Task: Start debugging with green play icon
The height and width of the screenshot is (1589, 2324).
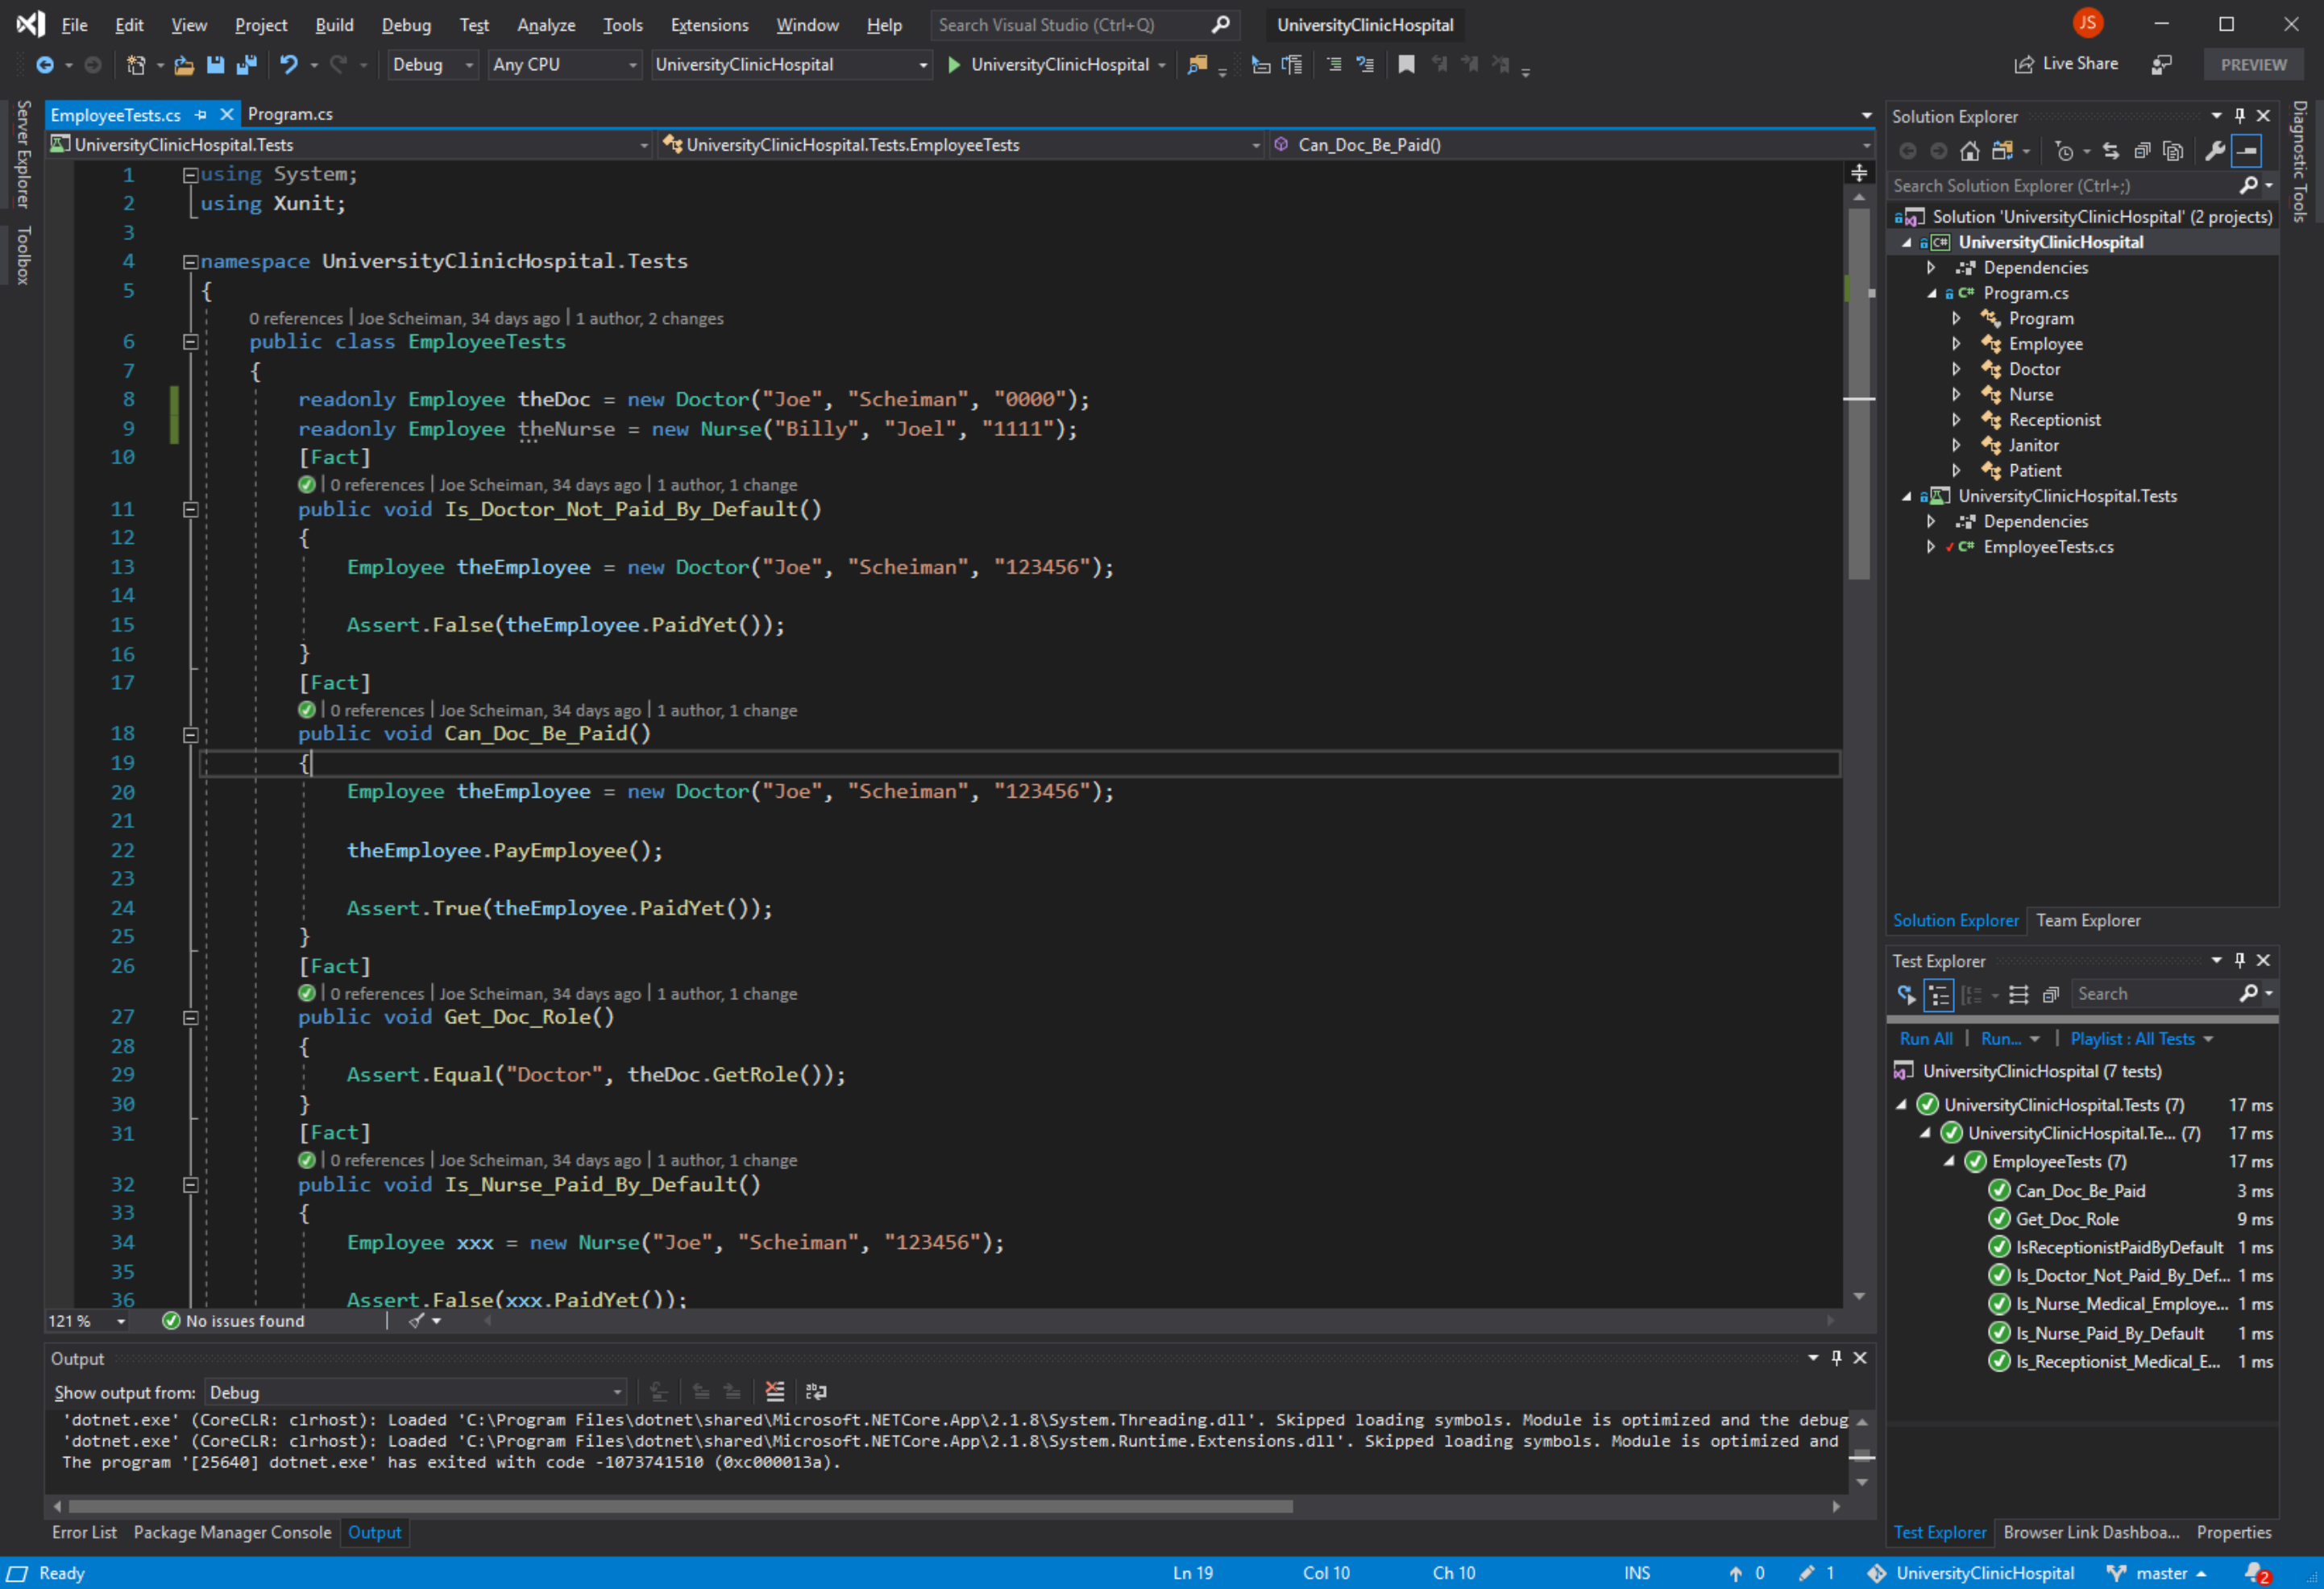Action: [x=954, y=65]
